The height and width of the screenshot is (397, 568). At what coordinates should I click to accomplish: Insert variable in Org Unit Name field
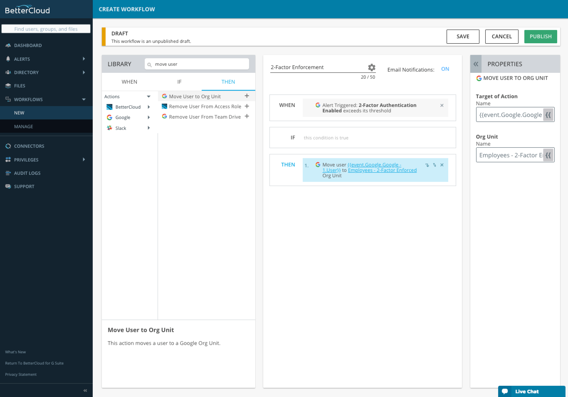[548, 155]
